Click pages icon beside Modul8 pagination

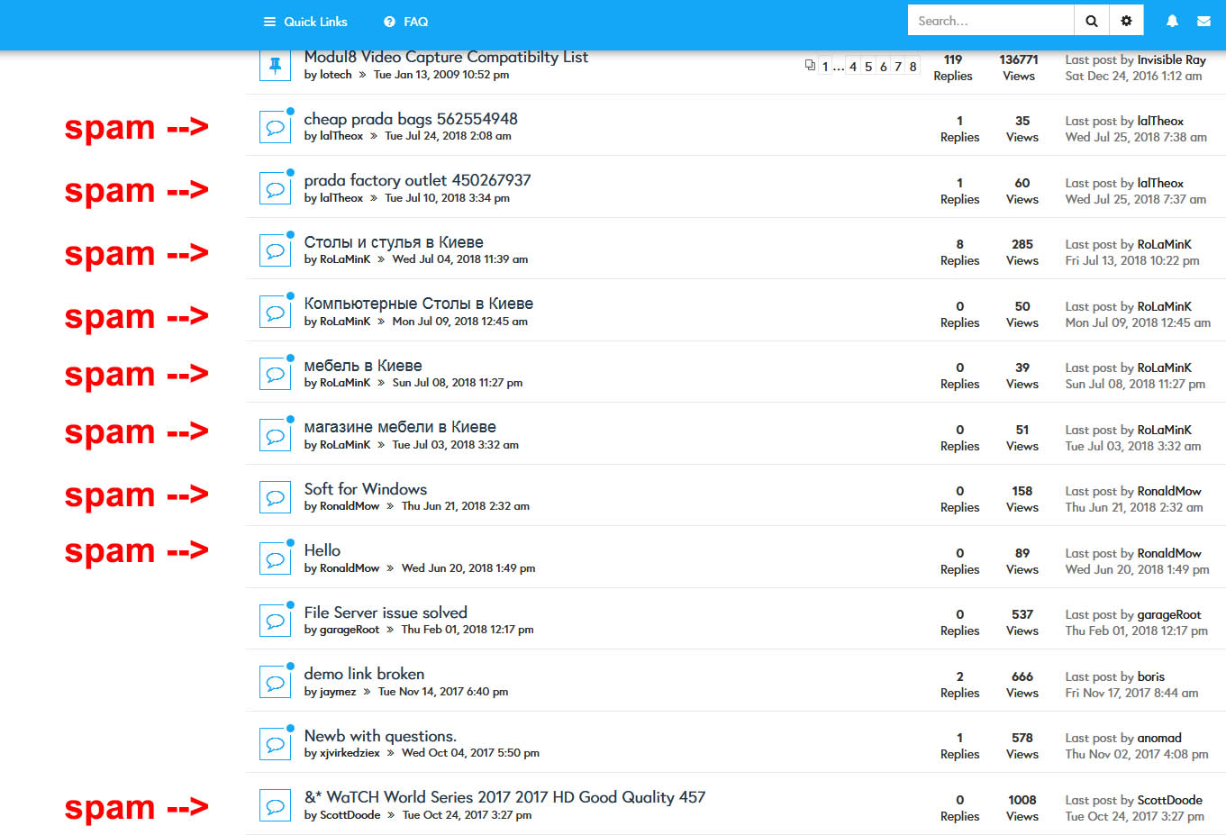[810, 65]
